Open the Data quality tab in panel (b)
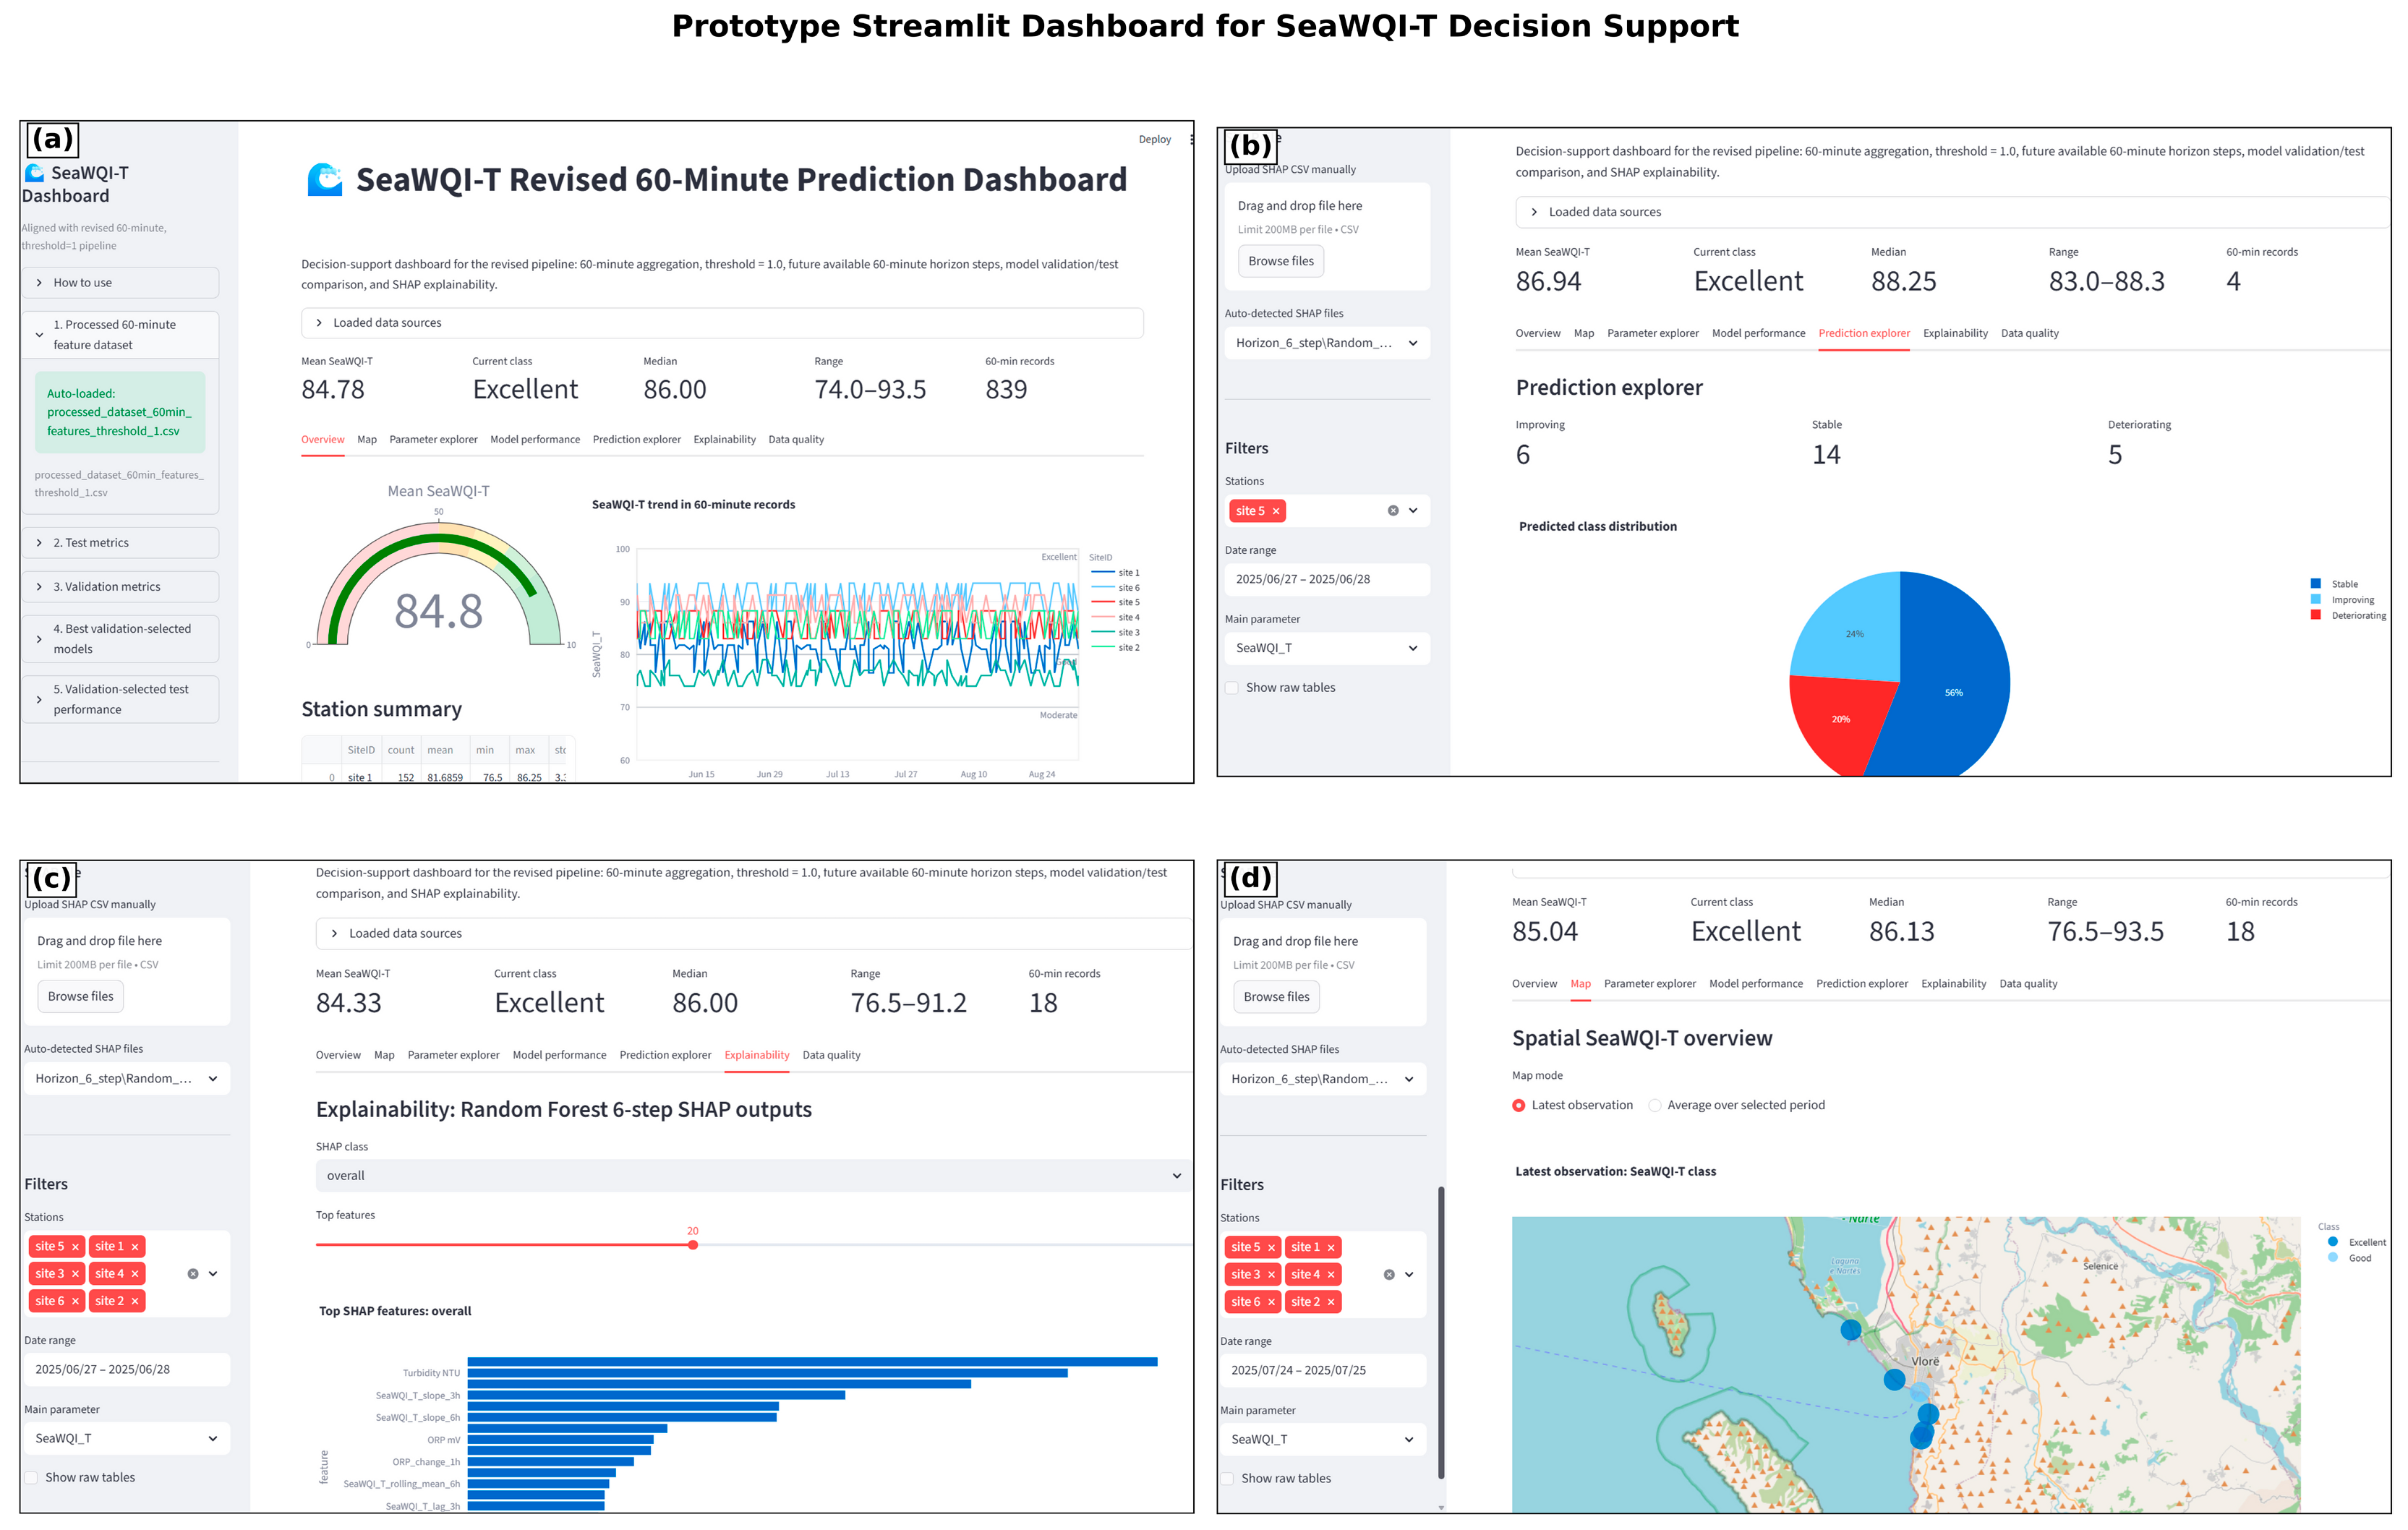Screen dimensions: 2408x1530 2029,334
